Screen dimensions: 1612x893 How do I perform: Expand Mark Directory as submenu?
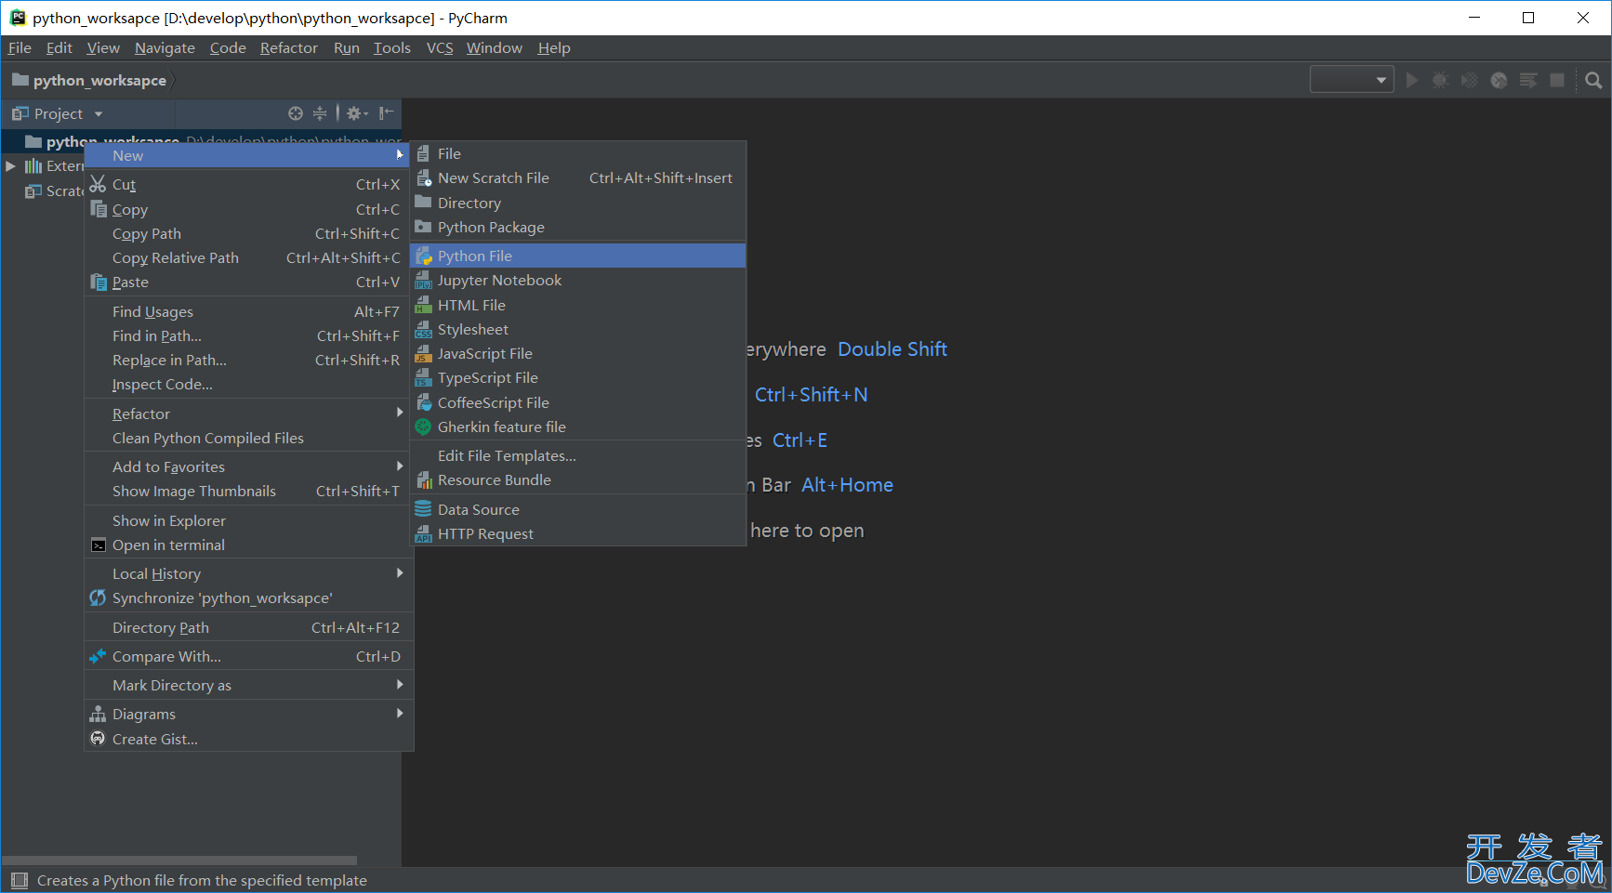[248, 685]
